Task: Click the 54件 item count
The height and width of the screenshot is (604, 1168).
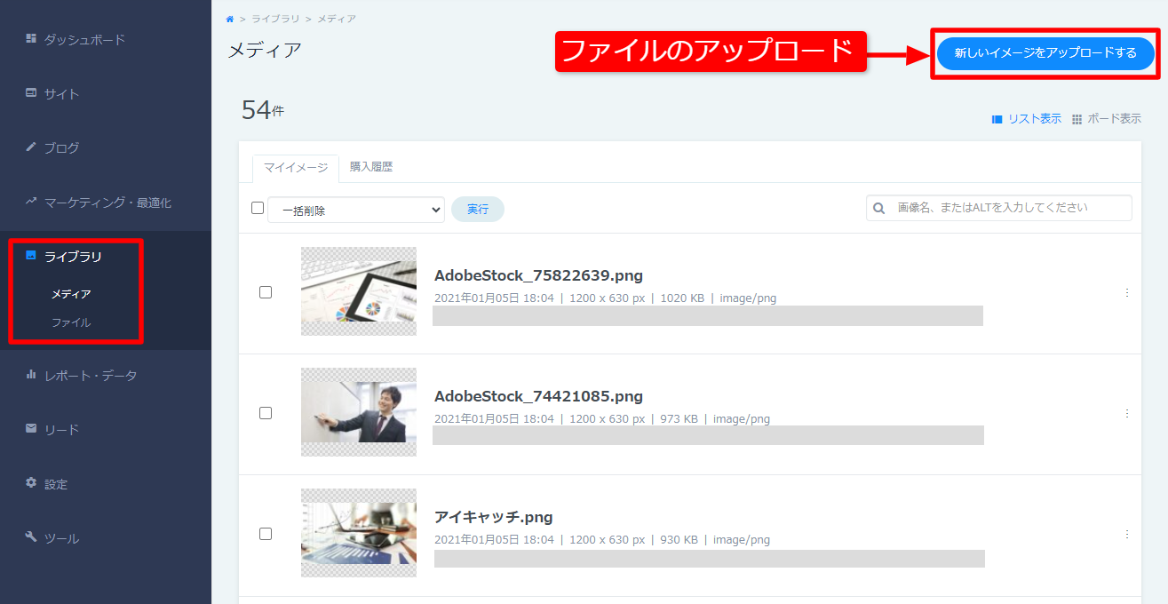Action: pos(263,110)
